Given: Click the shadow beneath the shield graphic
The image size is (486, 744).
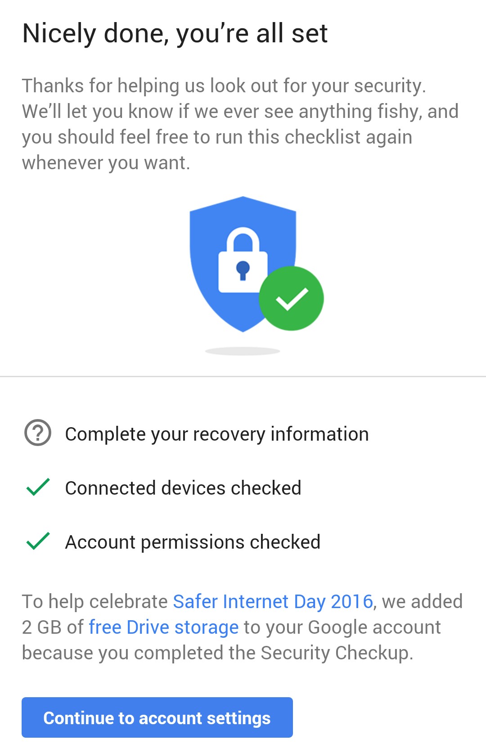Looking at the screenshot, I should (243, 351).
